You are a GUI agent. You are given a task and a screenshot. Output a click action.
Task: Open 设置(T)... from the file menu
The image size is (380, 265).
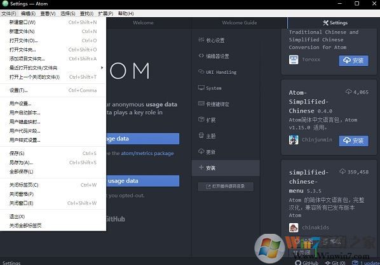(x=53, y=90)
